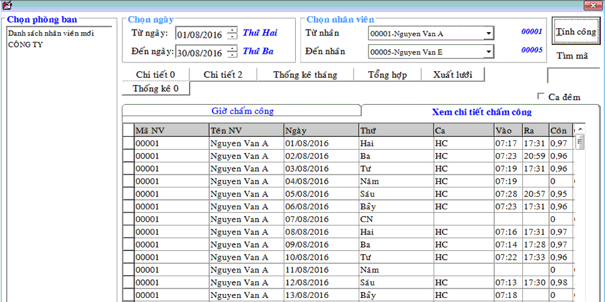Image resolution: width=605 pixels, height=302 pixels.
Task: Click the check-out time 20:59
Action: click(x=534, y=156)
